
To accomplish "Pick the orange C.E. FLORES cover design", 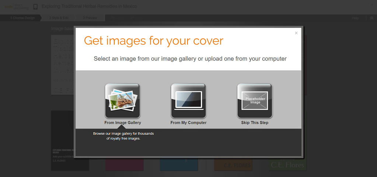I will coord(233,165).
